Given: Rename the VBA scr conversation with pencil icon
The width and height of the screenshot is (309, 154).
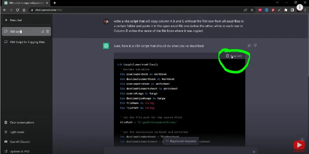Looking at the screenshot, I should tap(43, 32).
